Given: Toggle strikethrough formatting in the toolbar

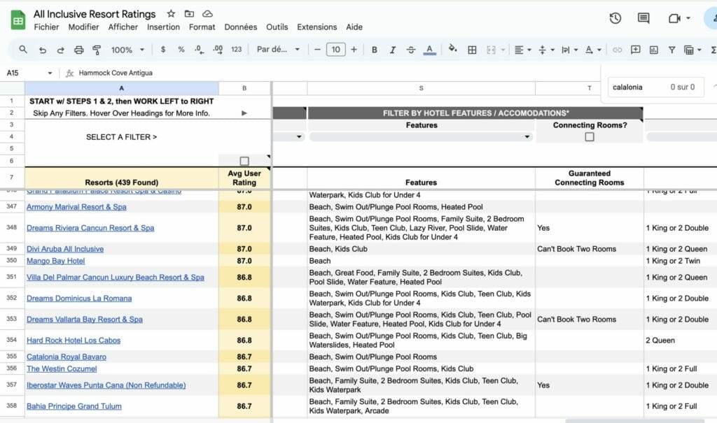Looking at the screenshot, I should point(411,50).
